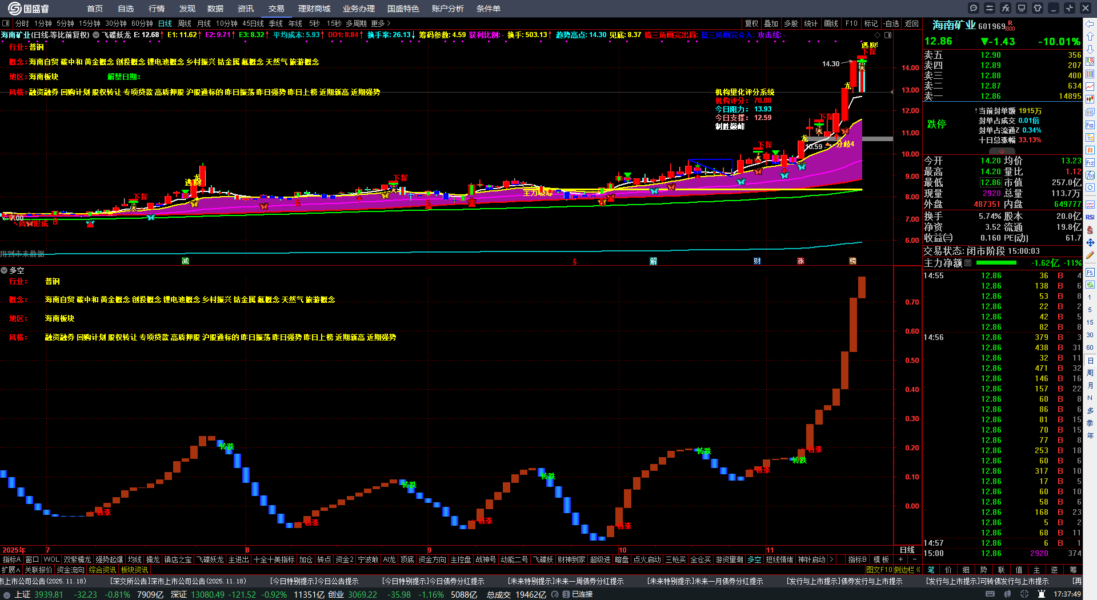Open 图文F10 company info
The height and width of the screenshot is (600, 1097).
pyautogui.click(x=880, y=570)
